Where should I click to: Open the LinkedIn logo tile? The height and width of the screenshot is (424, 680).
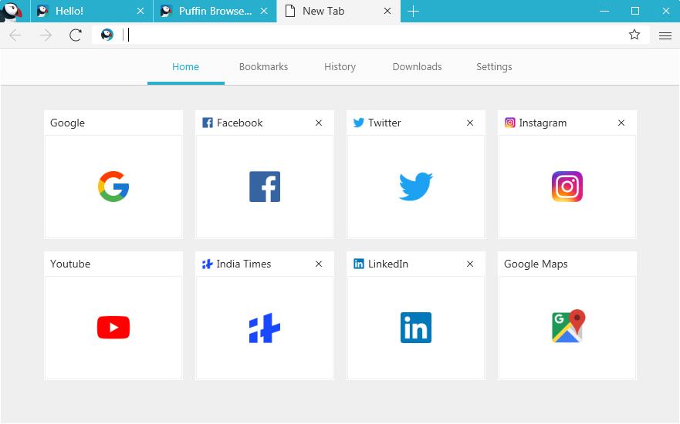(416, 328)
